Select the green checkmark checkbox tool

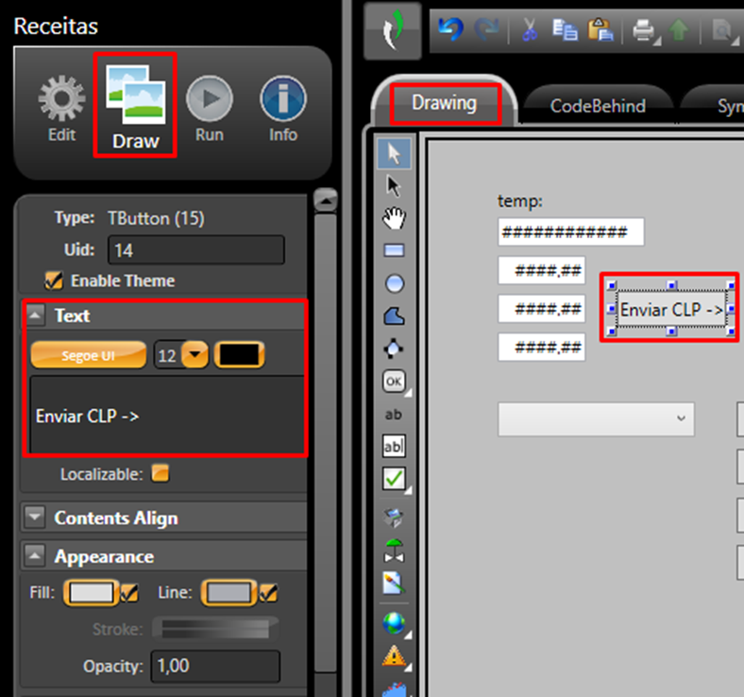tap(394, 479)
